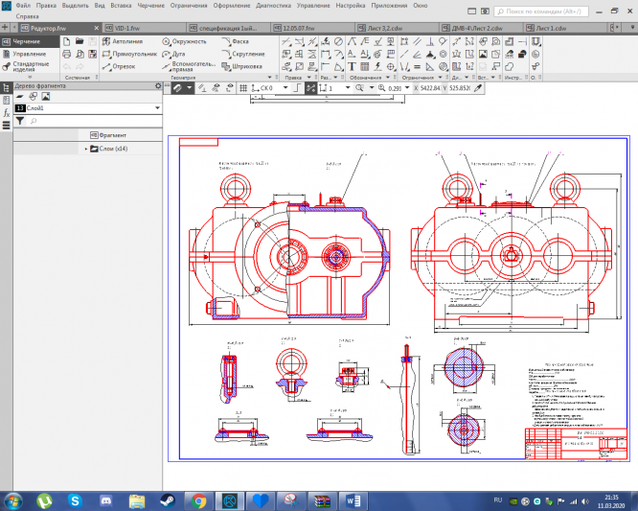Click the filter funnel icon in tree panel
638x511 pixels.
[18, 122]
